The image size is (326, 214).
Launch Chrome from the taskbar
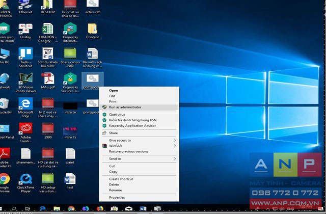tap(71, 208)
